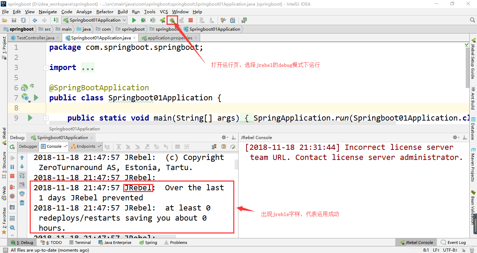Open the VCS menu
Image resolution: width=477 pixels, height=253 pixels.
point(164,11)
